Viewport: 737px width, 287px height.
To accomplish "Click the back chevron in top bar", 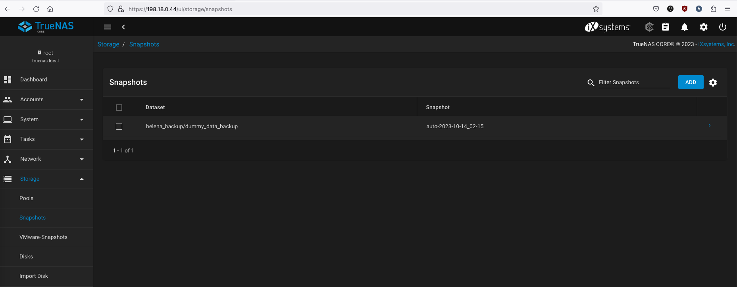I will [123, 27].
